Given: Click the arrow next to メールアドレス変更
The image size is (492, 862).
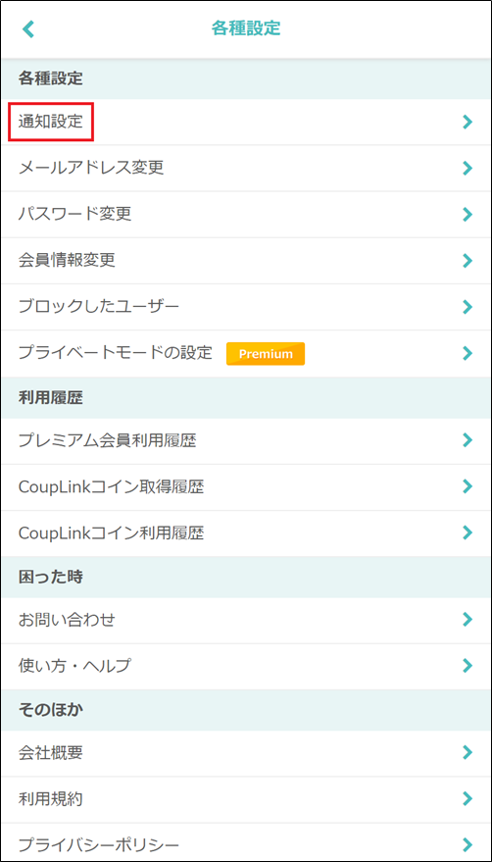Looking at the screenshot, I should click(x=467, y=168).
